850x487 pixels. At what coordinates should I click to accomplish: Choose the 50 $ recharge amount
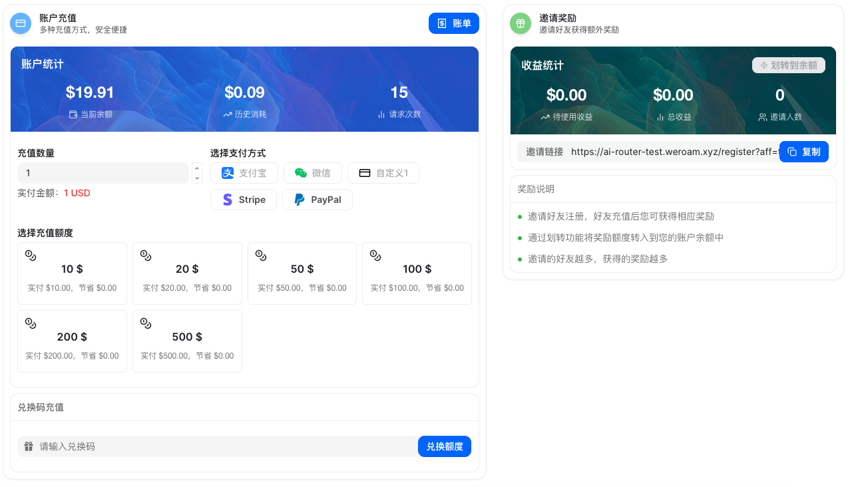coord(302,273)
